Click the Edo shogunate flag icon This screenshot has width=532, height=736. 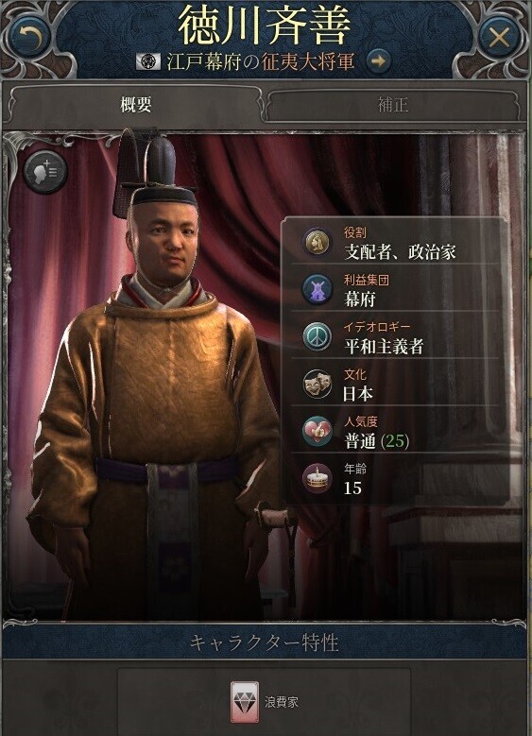[x=148, y=61]
